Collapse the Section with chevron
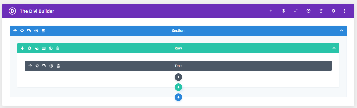This screenshot has width=357, height=108. (x=341, y=31)
